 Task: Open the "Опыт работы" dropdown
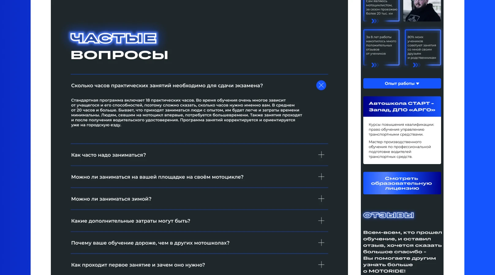click(x=402, y=83)
